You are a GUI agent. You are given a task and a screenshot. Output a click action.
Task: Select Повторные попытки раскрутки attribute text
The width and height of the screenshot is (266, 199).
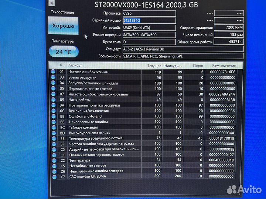tap(94, 105)
